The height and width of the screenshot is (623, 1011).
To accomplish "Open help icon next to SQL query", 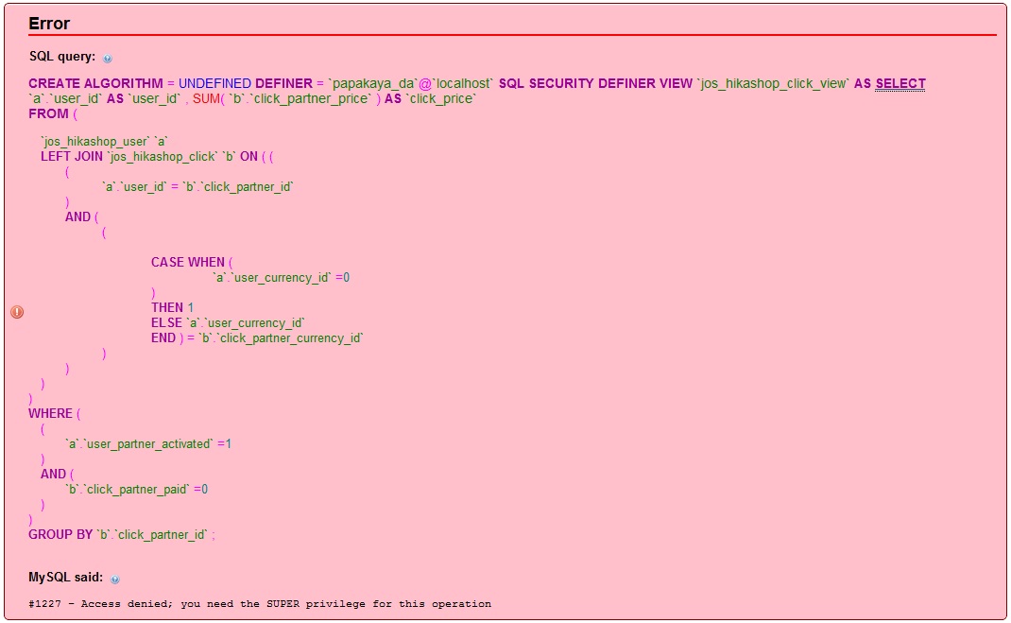I will [108, 58].
